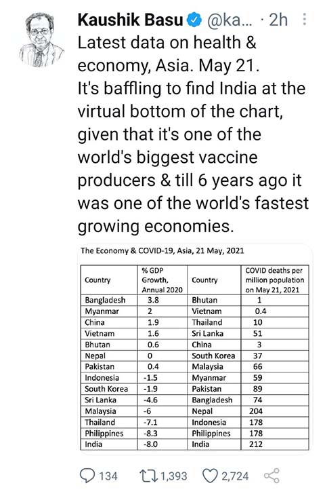Screen dimensions: 325x496
Task: Click the 'COVID deaths per million' column header
Action: click(274, 280)
